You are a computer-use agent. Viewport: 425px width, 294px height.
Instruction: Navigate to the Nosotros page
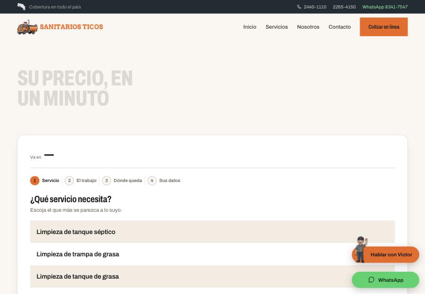308,27
